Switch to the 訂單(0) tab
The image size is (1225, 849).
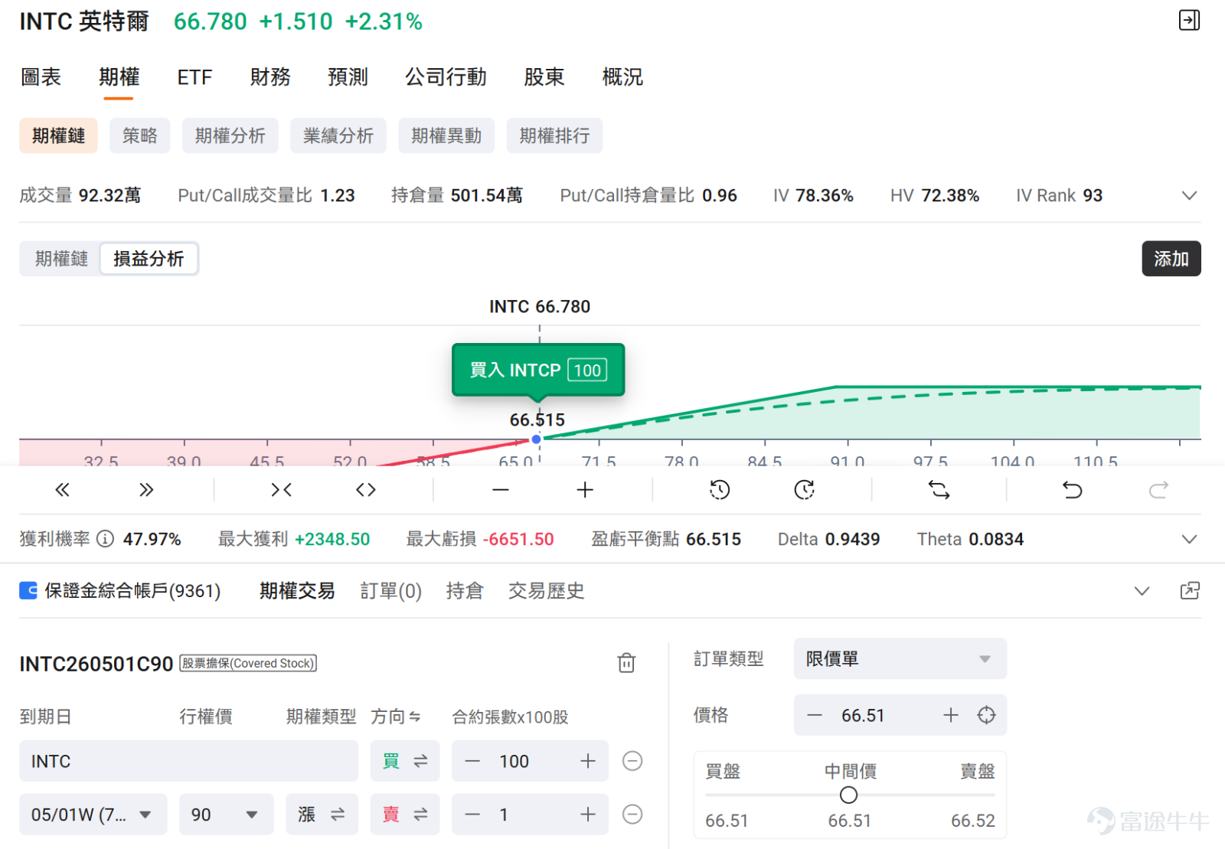pos(391,591)
